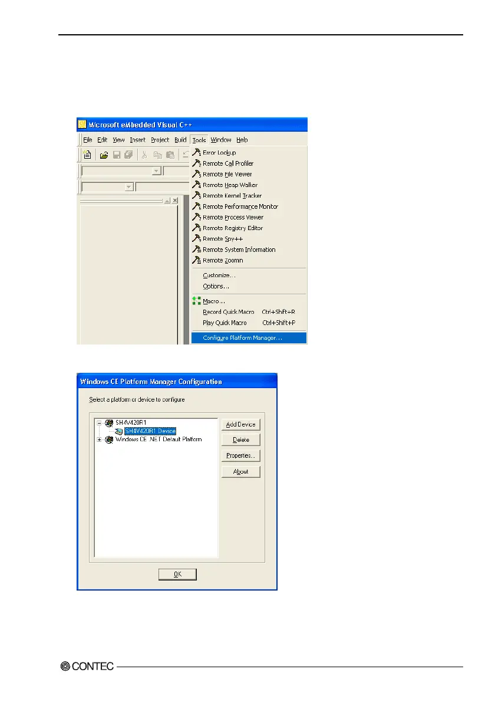Click the hammer icon beside Remote Registry Editor
The image size is (495, 702).
tap(196, 228)
